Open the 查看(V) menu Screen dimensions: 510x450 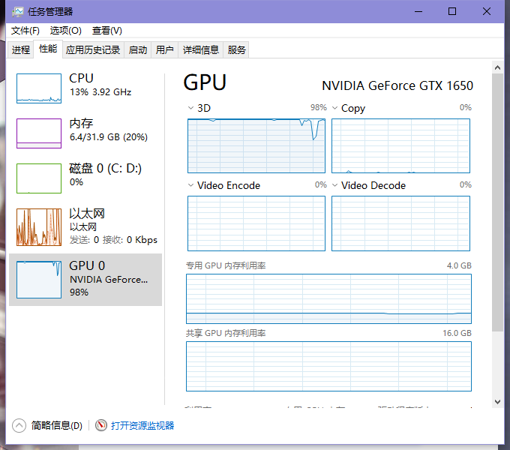[x=107, y=31]
